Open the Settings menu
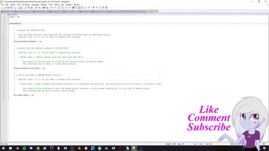Viewport: 269px width, 151px height. click(x=44, y=5)
